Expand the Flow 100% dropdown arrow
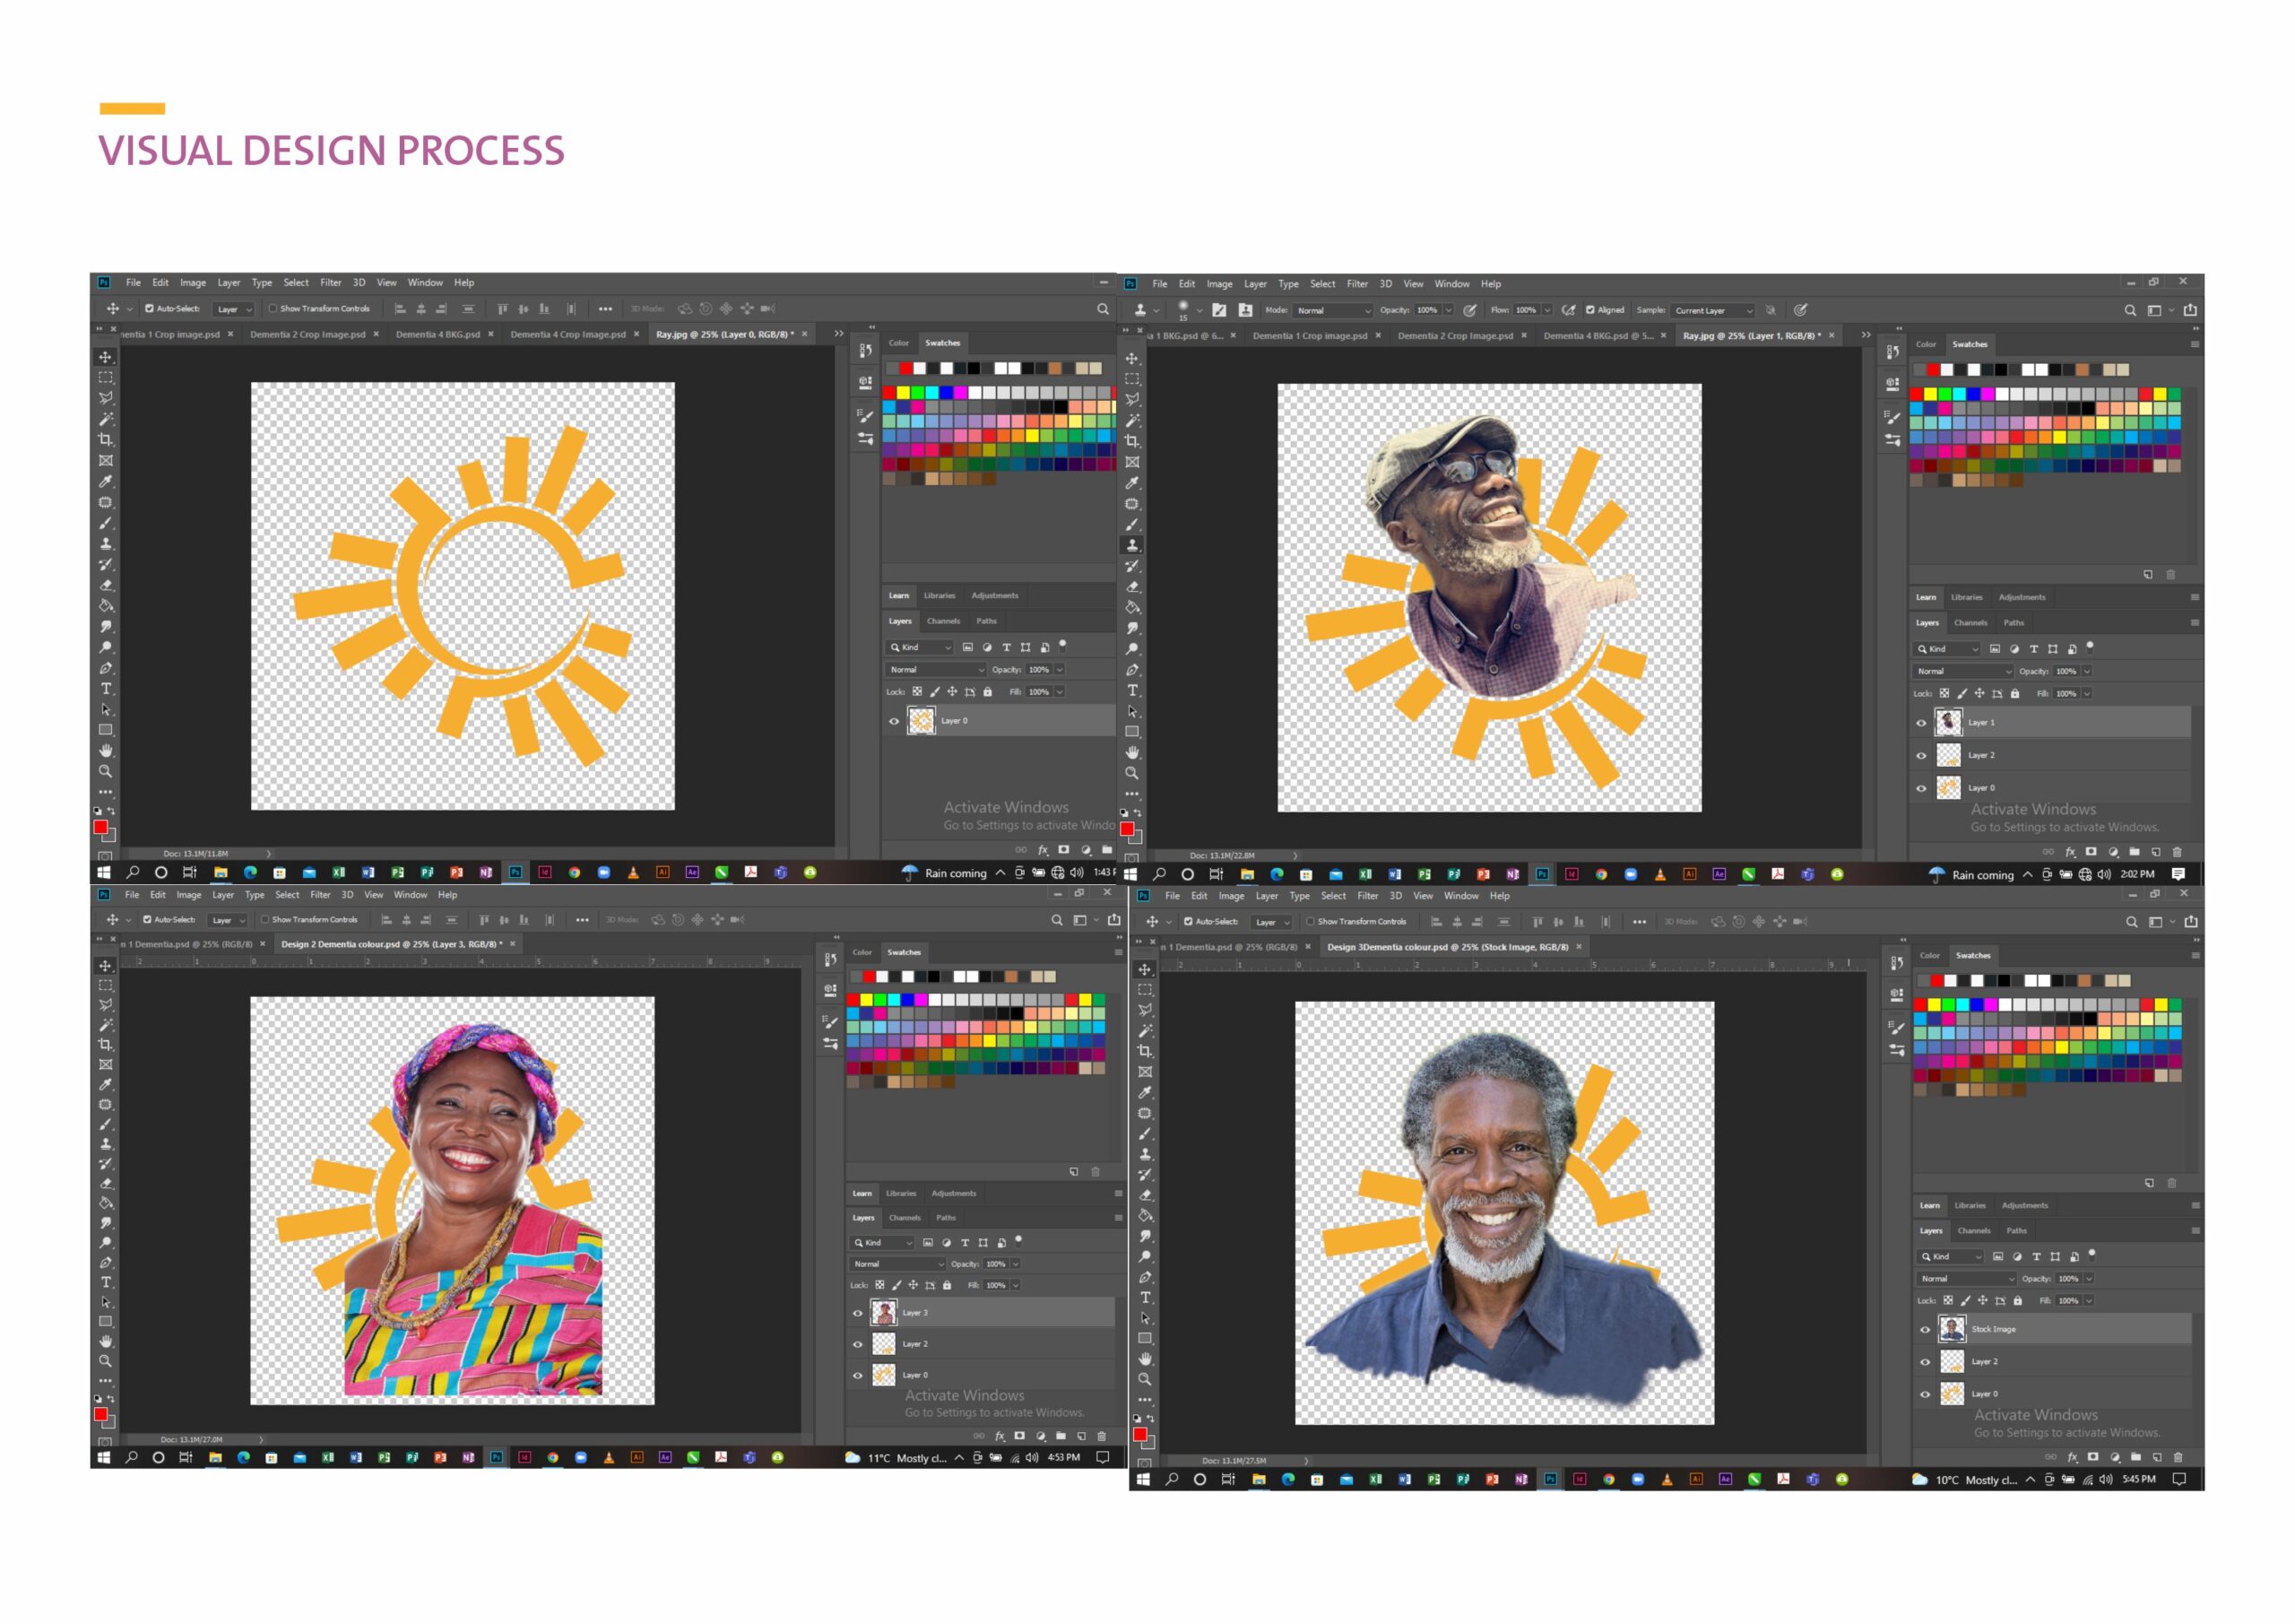Viewport: 2295px width, 1624px height. click(1547, 310)
